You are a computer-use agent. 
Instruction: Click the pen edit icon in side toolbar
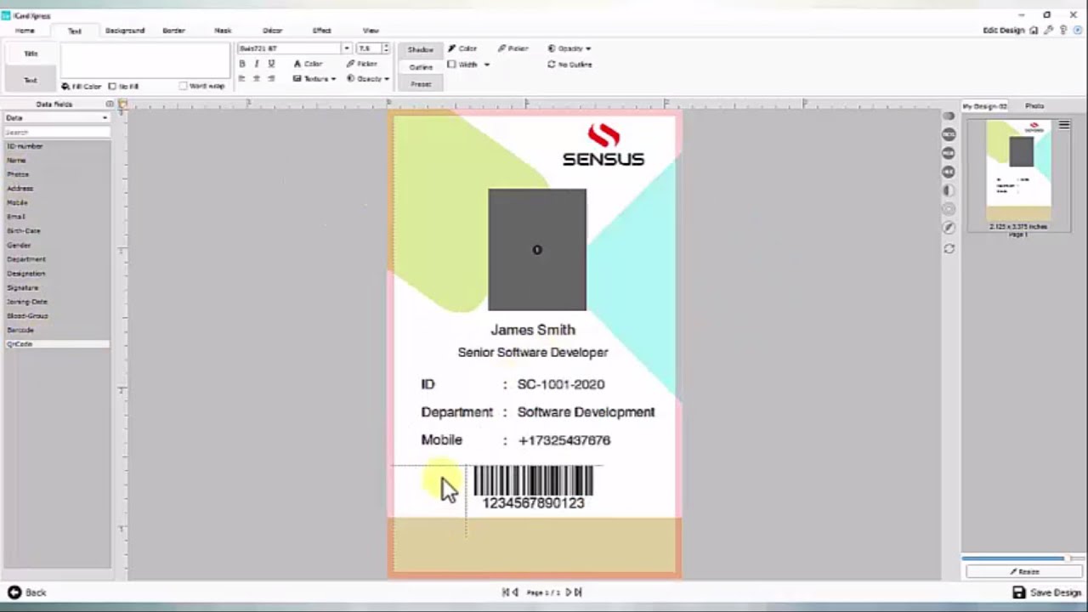click(x=949, y=228)
